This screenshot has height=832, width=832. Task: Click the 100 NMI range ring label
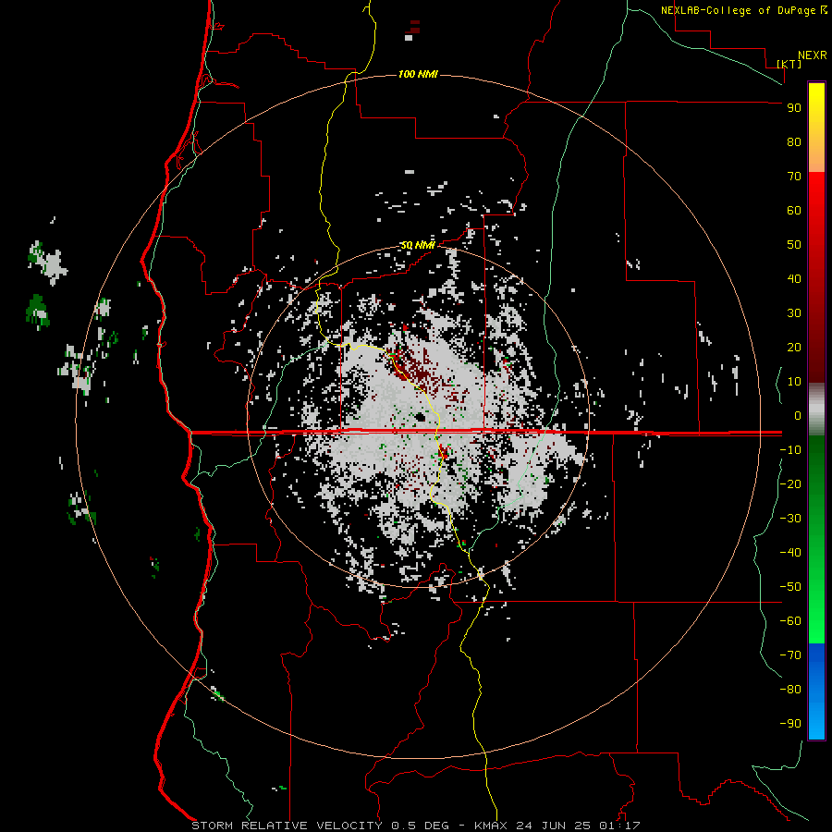(x=418, y=74)
